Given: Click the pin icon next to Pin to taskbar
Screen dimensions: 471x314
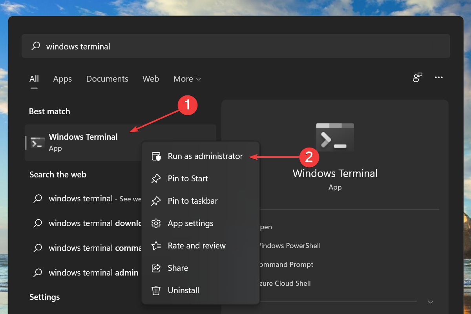Looking at the screenshot, I should pos(156,201).
